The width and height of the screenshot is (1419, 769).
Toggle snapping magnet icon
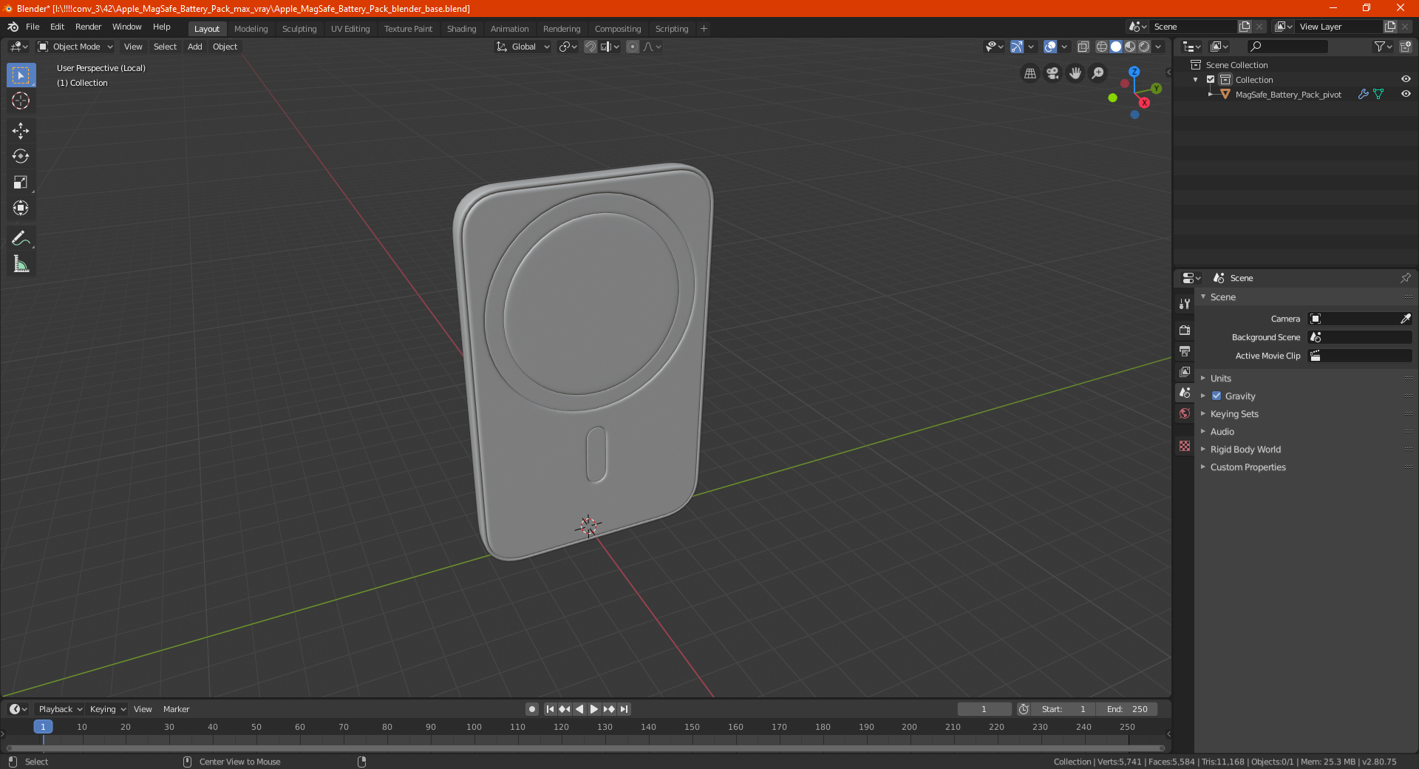(591, 47)
